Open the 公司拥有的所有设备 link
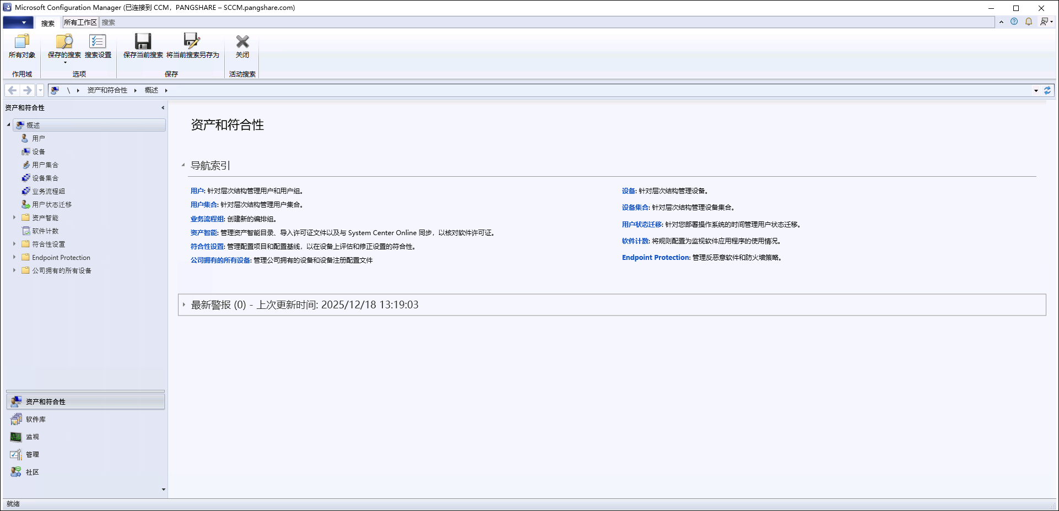1059x511 pixels. click(220, 260)
